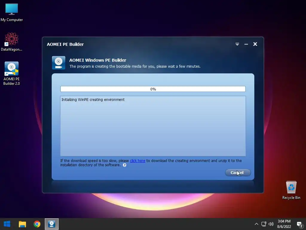Open File Explorer from the taskbar

coord(22,224)
